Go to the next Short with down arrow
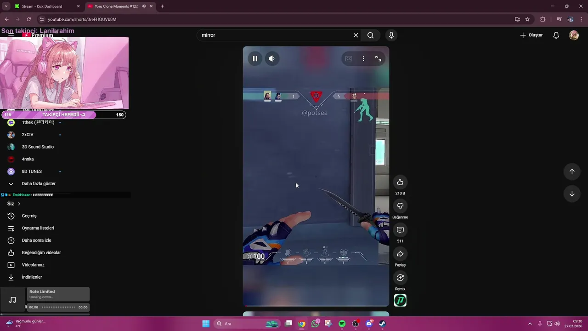The image size is (588, 331). coord(572,194)
